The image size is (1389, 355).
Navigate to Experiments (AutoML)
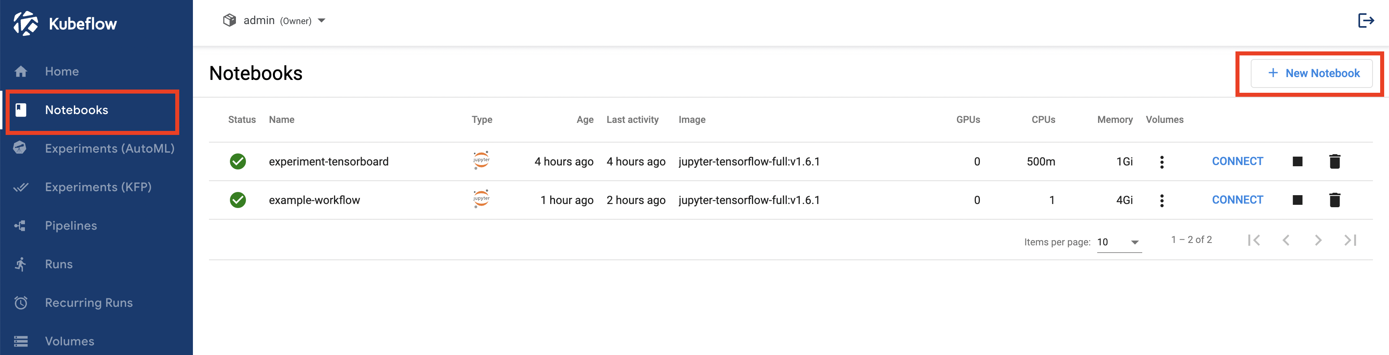coord(109,148)
